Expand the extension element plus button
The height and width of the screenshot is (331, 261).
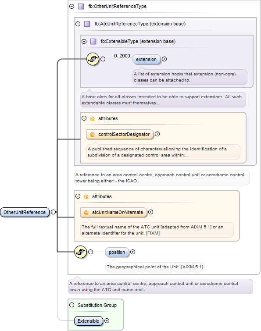pos(164,59)
